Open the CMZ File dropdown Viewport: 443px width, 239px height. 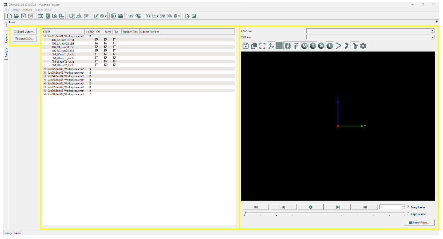(432, 31)
